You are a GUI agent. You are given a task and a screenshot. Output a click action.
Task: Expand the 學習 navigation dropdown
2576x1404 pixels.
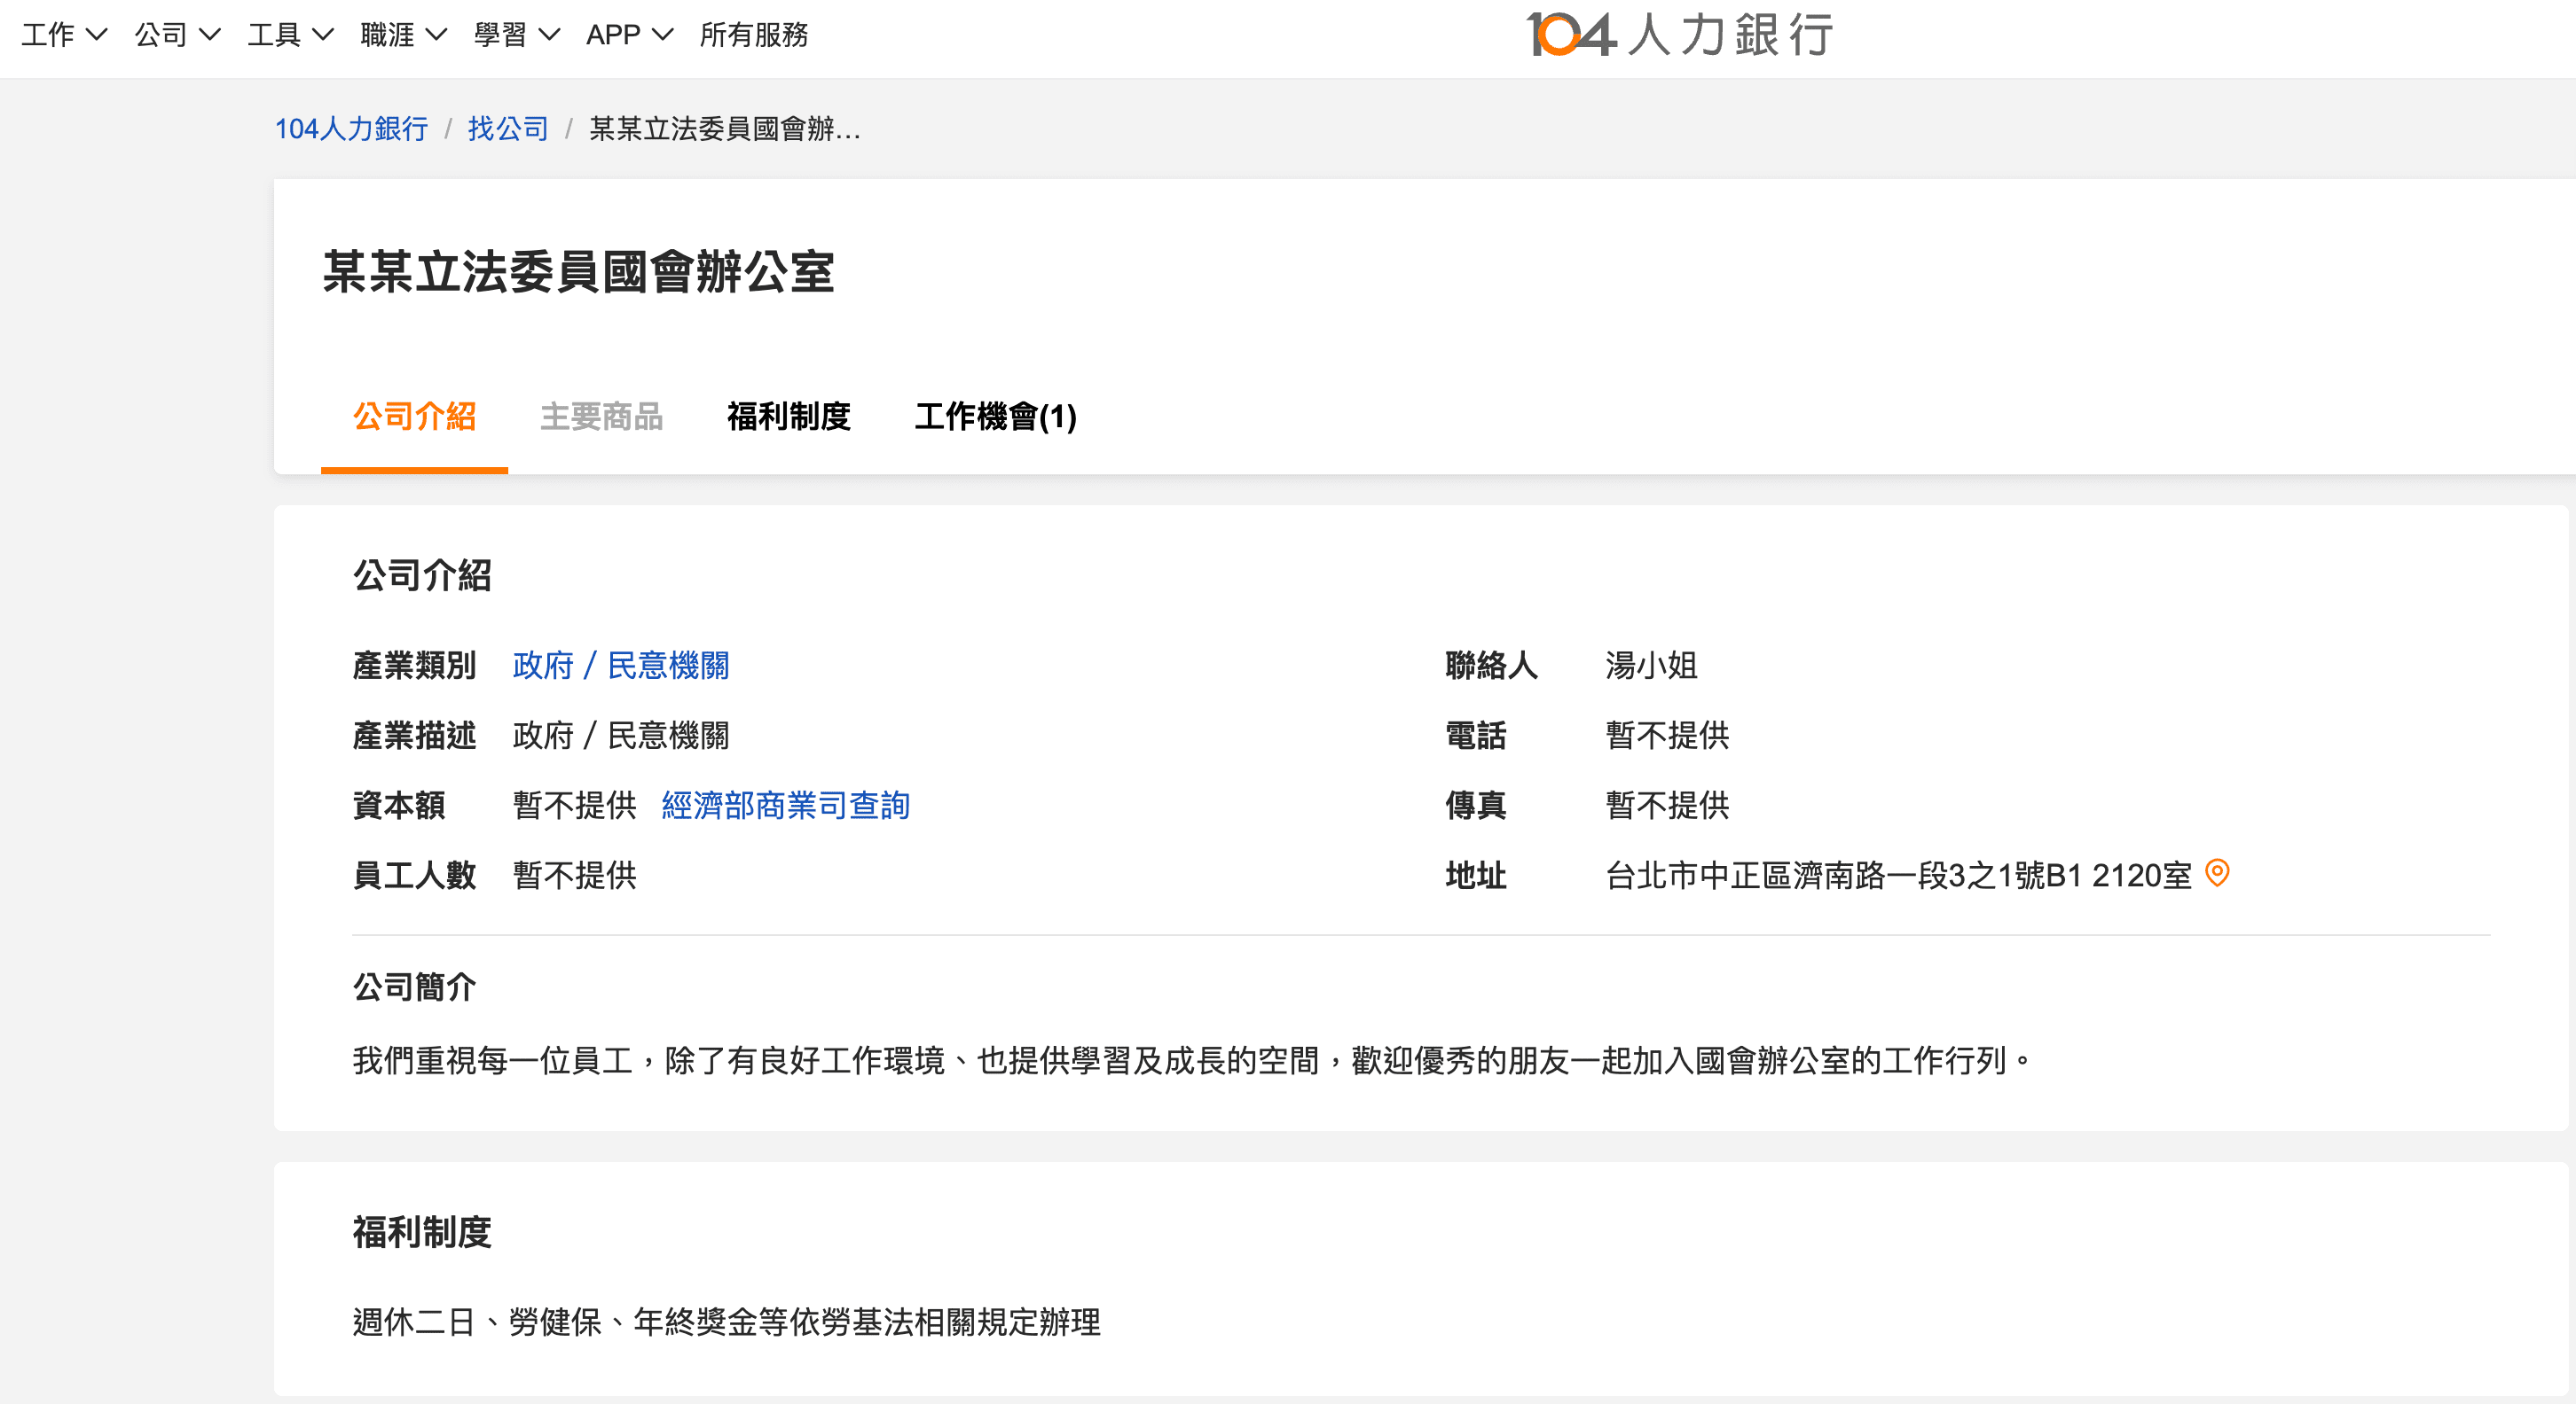click(x=516, y=35)
